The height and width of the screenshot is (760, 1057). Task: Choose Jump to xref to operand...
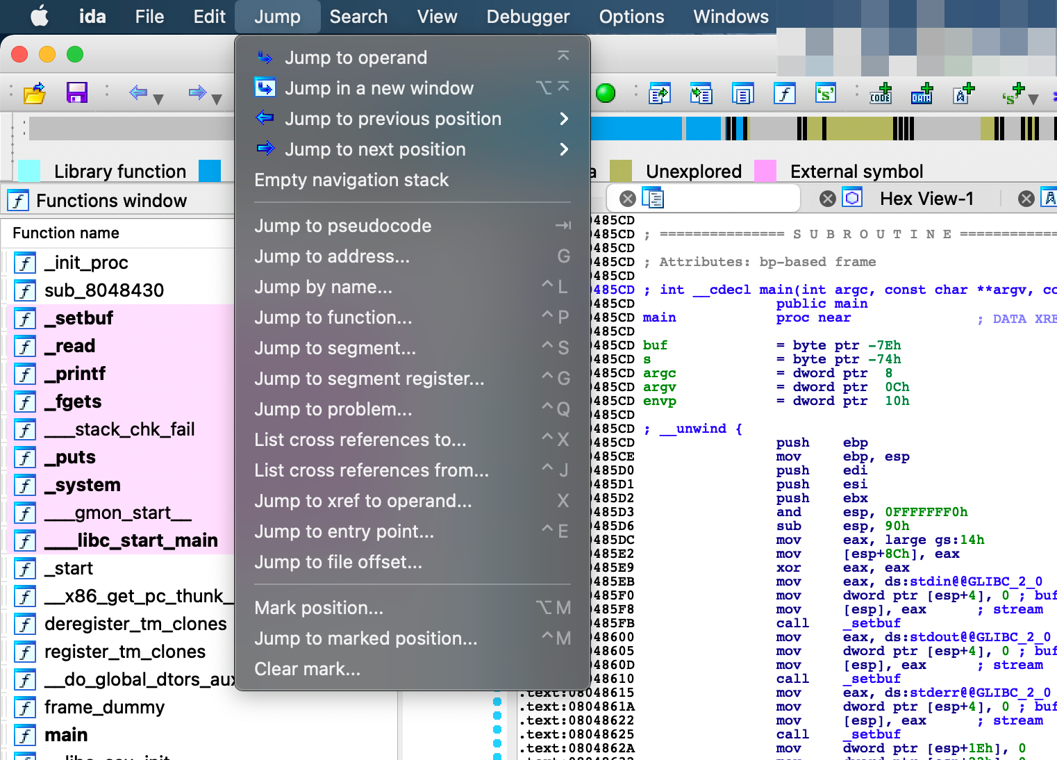point(413,501)
